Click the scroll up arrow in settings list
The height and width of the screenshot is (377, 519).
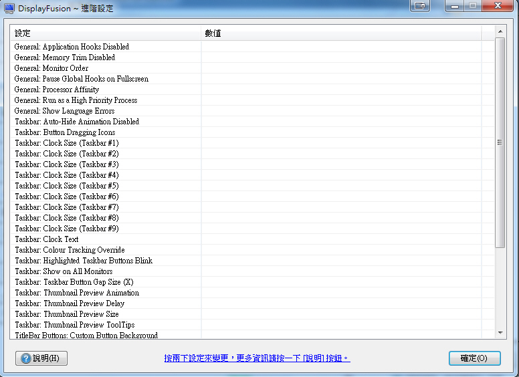click(x=500, y=31)
